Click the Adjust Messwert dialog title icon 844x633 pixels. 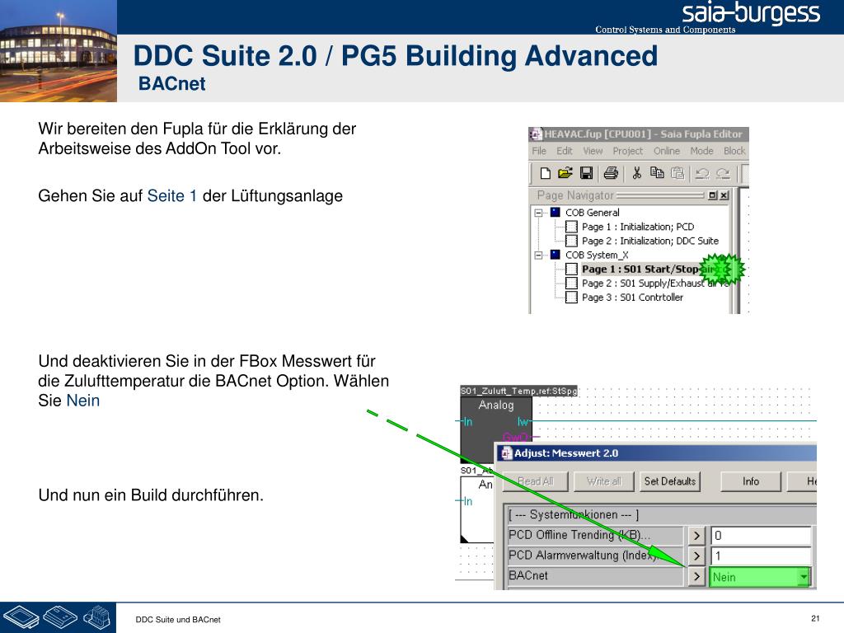[x=506, y=453]
